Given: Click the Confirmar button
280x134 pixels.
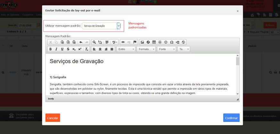Looking at the screenshot, I should (x=231, y=118).
